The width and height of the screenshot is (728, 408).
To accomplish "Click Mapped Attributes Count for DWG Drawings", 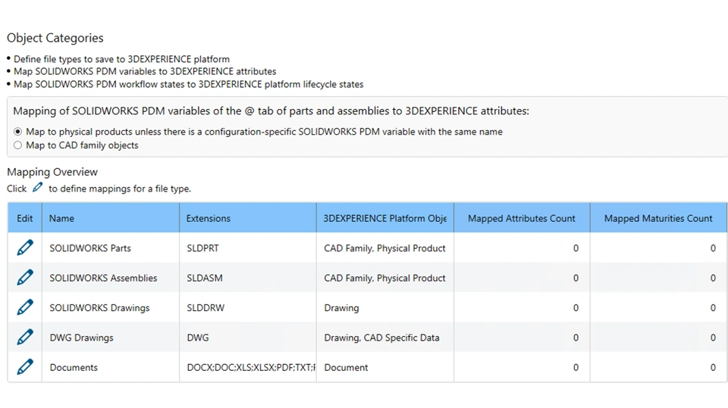I will point(522,338).
